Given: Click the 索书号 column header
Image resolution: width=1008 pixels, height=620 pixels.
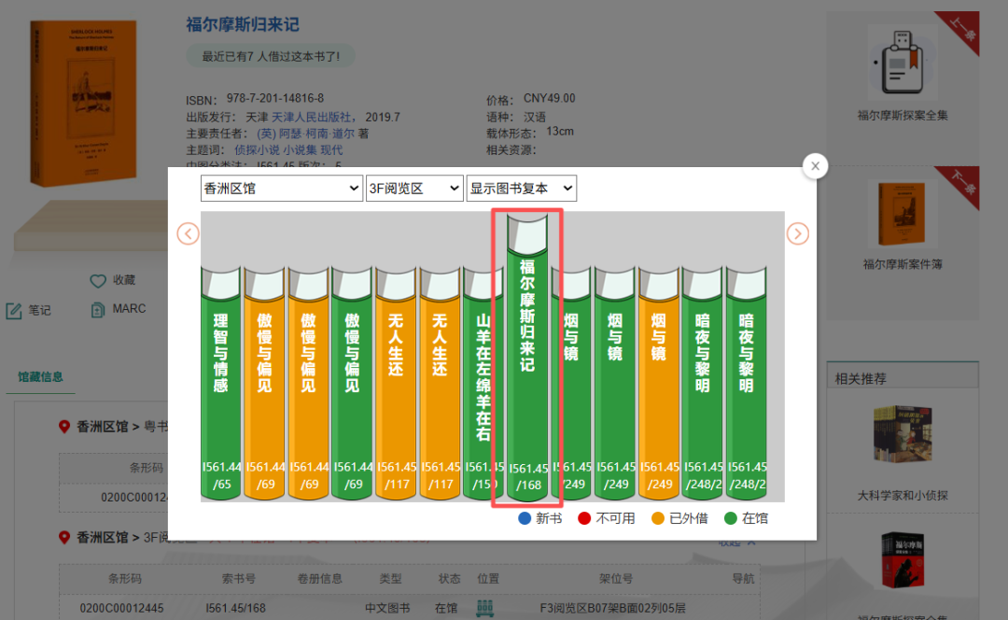Looking at the screenshot, I should pyautogui.click(x=239, y=579).
